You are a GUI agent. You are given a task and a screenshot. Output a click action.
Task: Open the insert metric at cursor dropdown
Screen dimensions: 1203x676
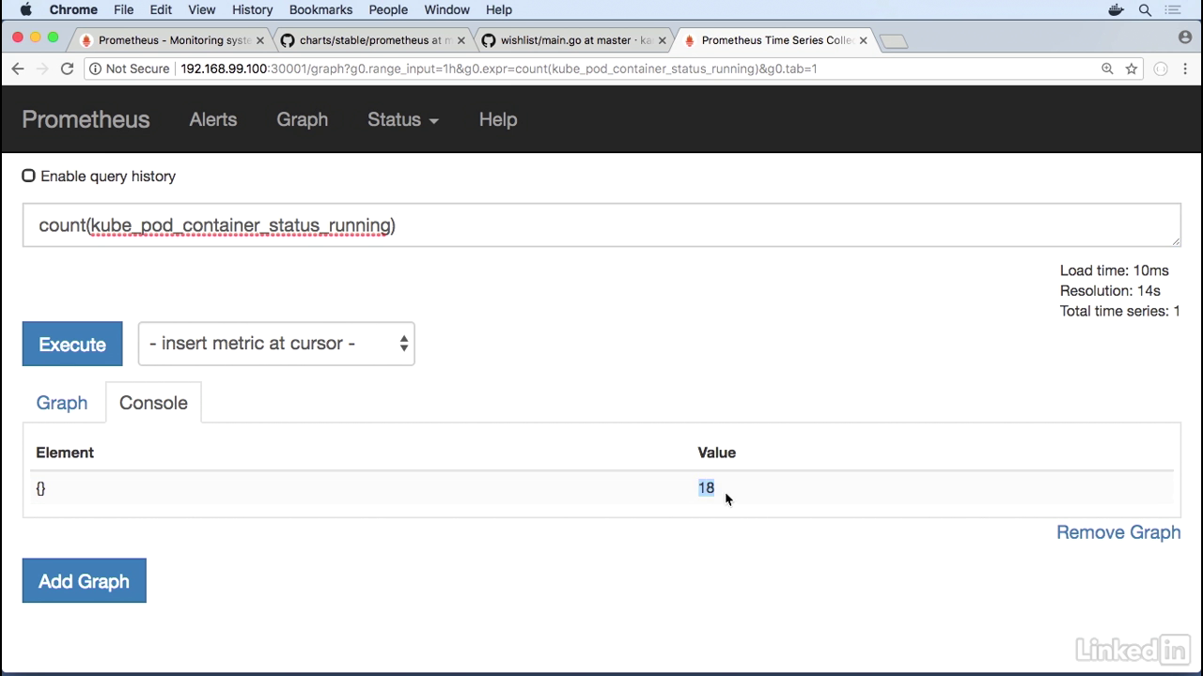tap(276, 344)
